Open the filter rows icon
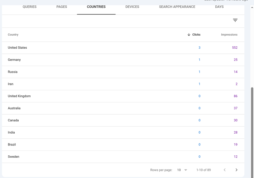Screen dimensions: 254x178 [235, 20]
